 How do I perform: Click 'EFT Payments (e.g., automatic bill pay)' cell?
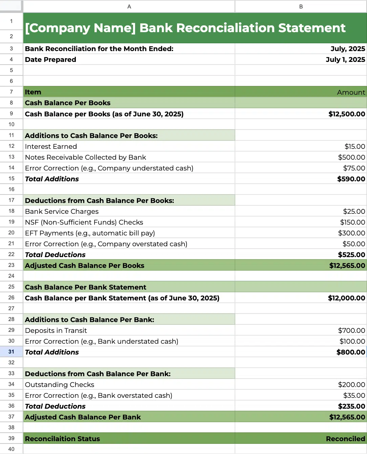tap(129, 233)
